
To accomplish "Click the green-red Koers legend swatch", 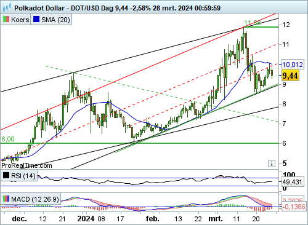I will [x=6, y=20].
